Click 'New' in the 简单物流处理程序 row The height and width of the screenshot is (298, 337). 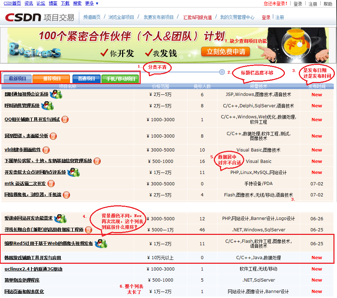(x=317, y=280)
